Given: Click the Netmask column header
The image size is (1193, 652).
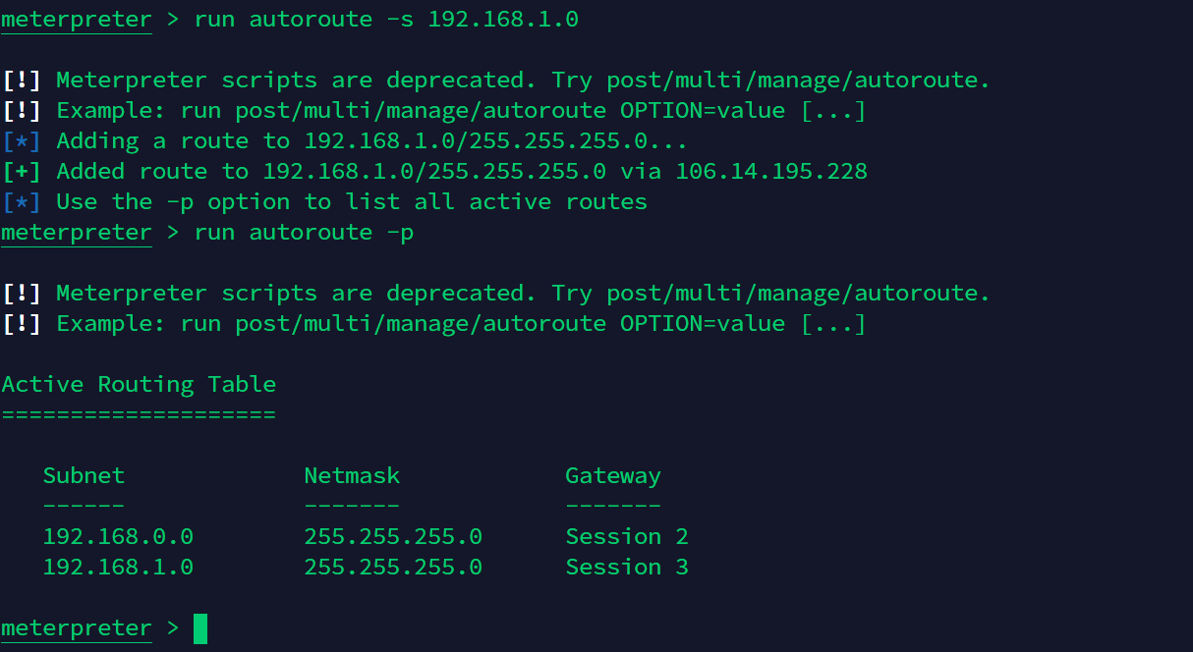Looking at the screenshot, I should 352,476.
